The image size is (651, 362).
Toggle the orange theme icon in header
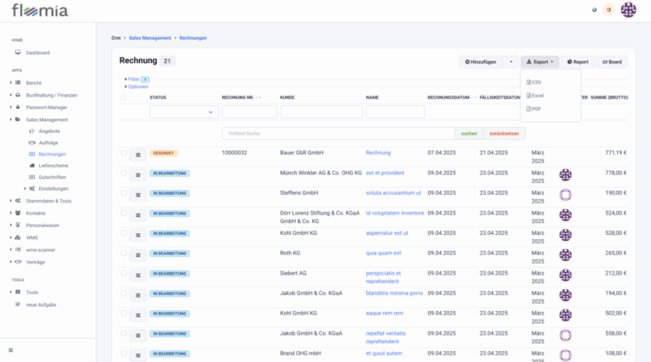tap(607, 10)
